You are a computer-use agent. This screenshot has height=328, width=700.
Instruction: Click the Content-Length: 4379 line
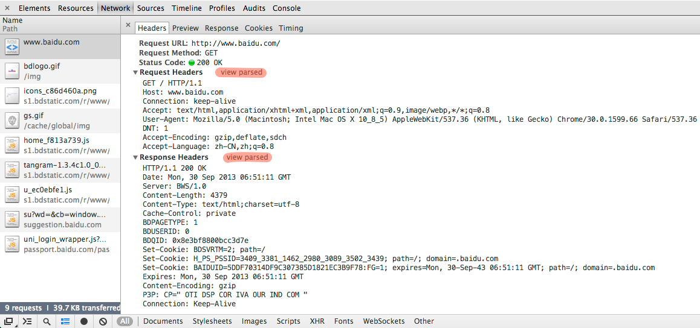(x=185, y=195)
